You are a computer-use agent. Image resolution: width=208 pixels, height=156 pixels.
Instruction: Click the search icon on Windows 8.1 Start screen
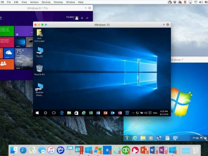click(x=87, y=18)
